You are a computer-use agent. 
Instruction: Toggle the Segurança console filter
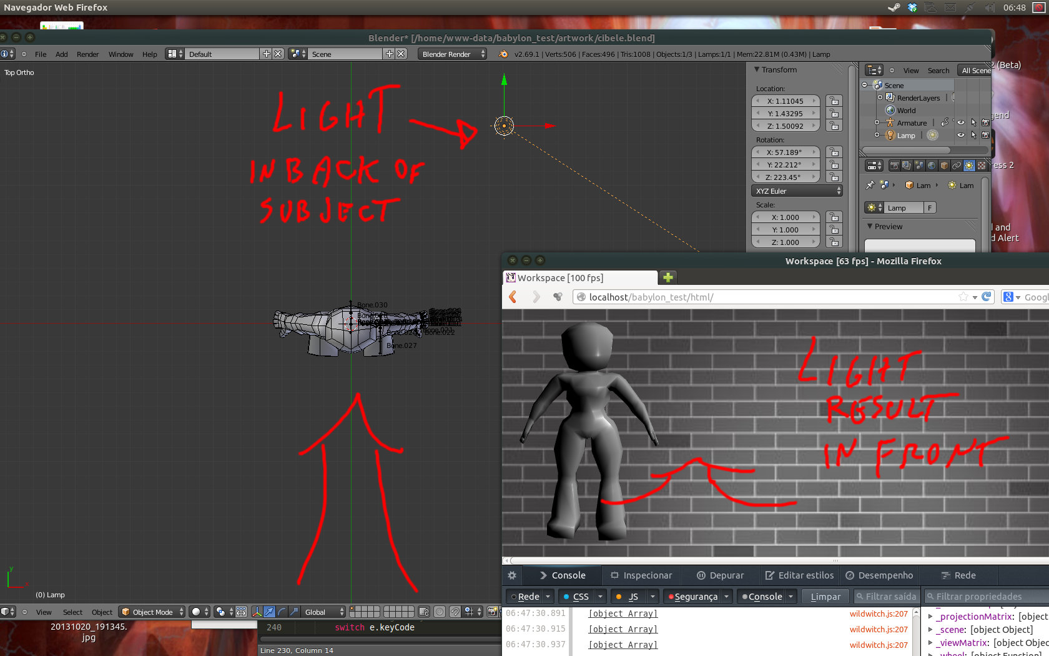692,597
